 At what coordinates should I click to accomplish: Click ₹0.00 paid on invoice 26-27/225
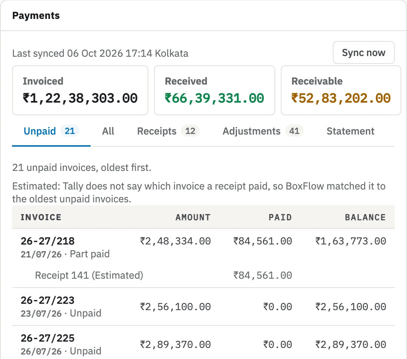pyautogui.click(x=278, y=345)
